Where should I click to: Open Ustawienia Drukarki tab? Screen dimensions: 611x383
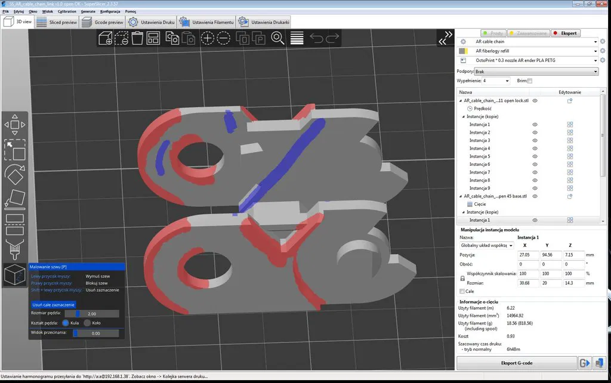[264, 22]
